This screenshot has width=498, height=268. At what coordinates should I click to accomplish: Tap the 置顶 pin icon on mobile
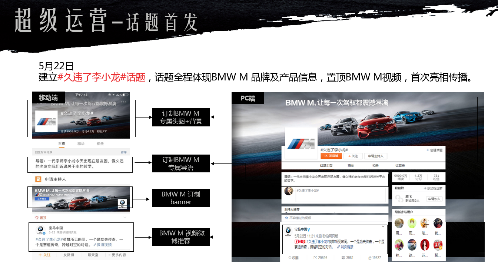click(37, 218)
